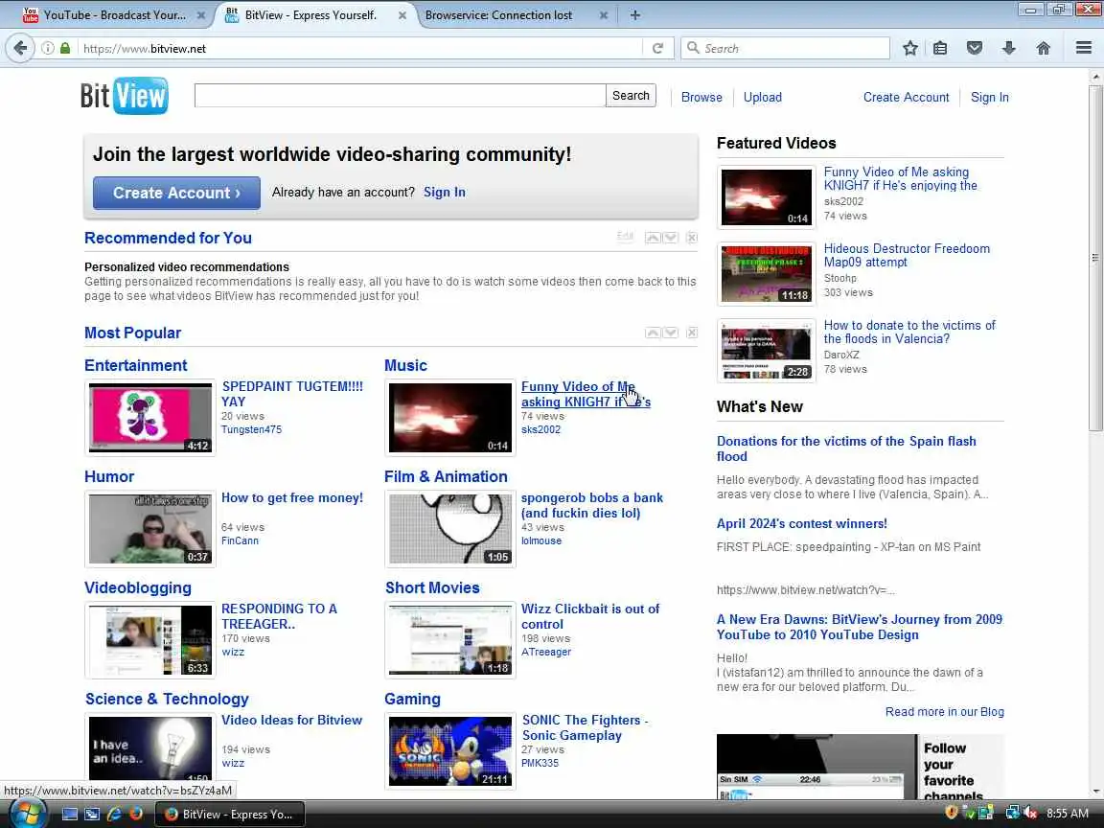This screenshot has width=1104, height=828.
Task: Move the Most Popular module up
Action: point(653,333)
